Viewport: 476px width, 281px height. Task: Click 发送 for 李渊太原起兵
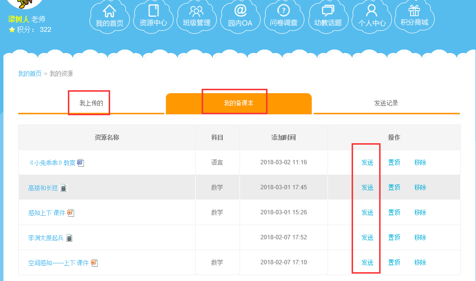(x=367, y=238)
